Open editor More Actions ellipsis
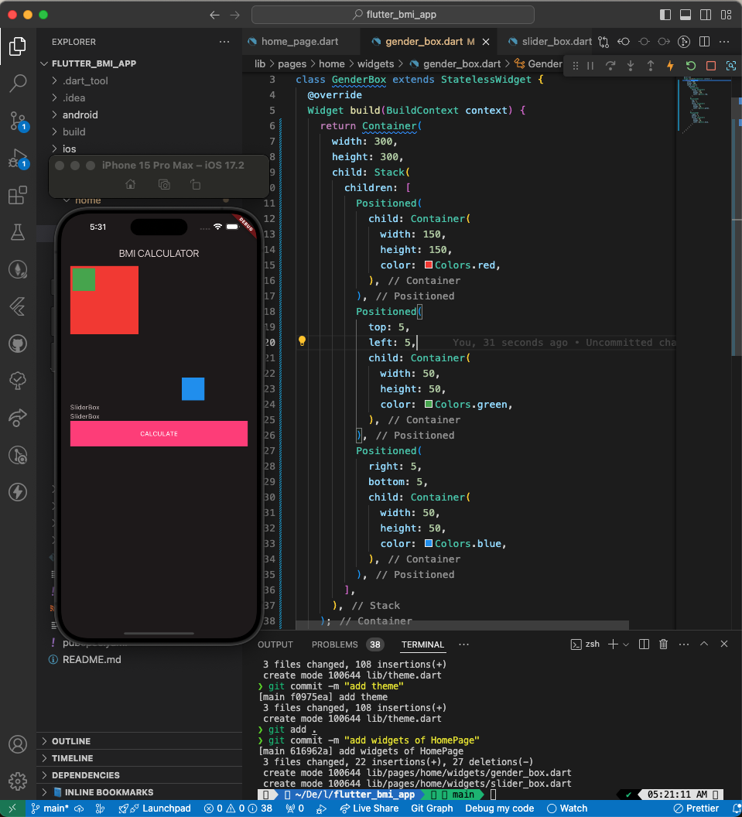 tap(724, 42)
